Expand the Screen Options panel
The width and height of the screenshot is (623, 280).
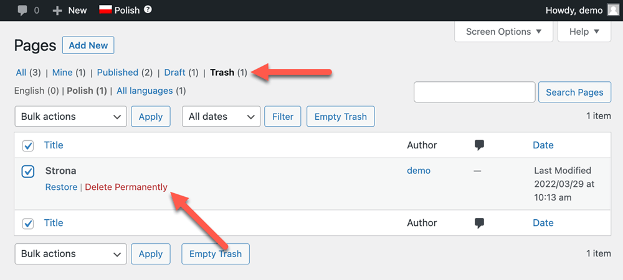point(503,32)
